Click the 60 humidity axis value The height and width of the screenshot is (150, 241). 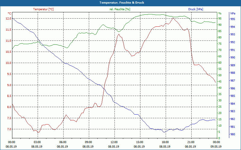tap(220, 63)
